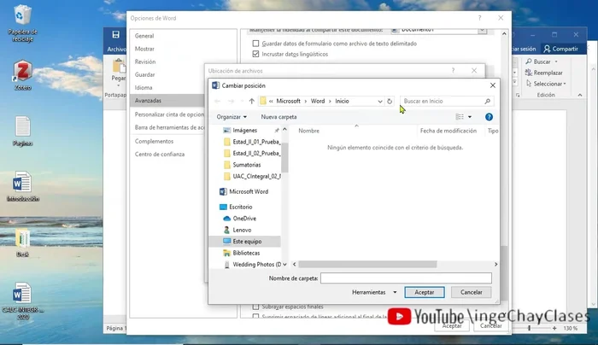
Task: Click the horizontal scrollbar in file list
Action: [x=367, y=264]
